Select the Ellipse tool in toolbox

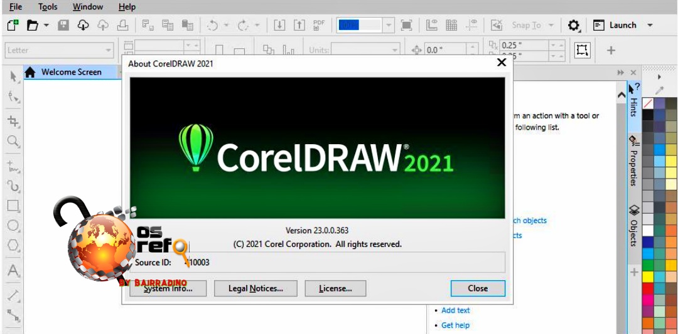[x=14, y=226]
